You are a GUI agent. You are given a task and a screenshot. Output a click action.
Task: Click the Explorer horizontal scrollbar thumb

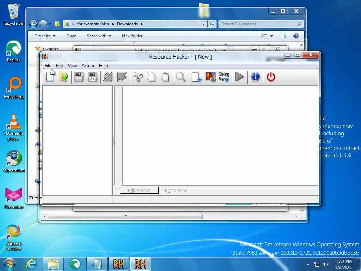click(125, 216)
